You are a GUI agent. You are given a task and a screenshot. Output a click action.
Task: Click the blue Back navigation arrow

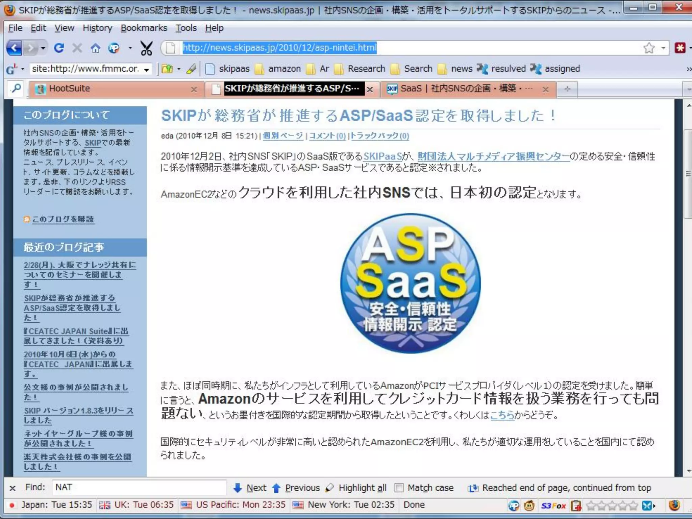[x=14, y=48]
